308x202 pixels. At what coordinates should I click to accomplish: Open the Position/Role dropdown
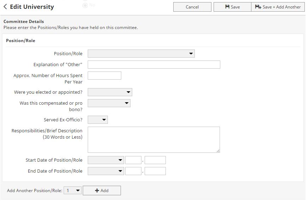tap(141, 54)
